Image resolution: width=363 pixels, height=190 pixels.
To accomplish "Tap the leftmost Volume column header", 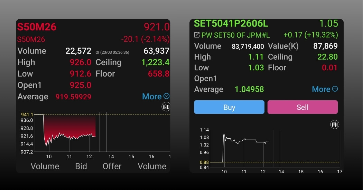I will [45, 166].
